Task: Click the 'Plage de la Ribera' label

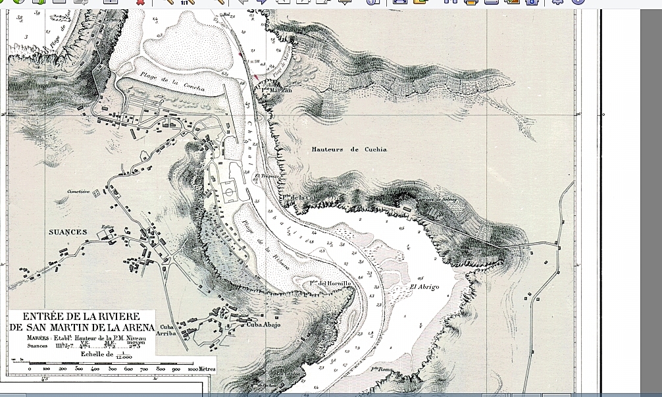Action: pos(265,244)
